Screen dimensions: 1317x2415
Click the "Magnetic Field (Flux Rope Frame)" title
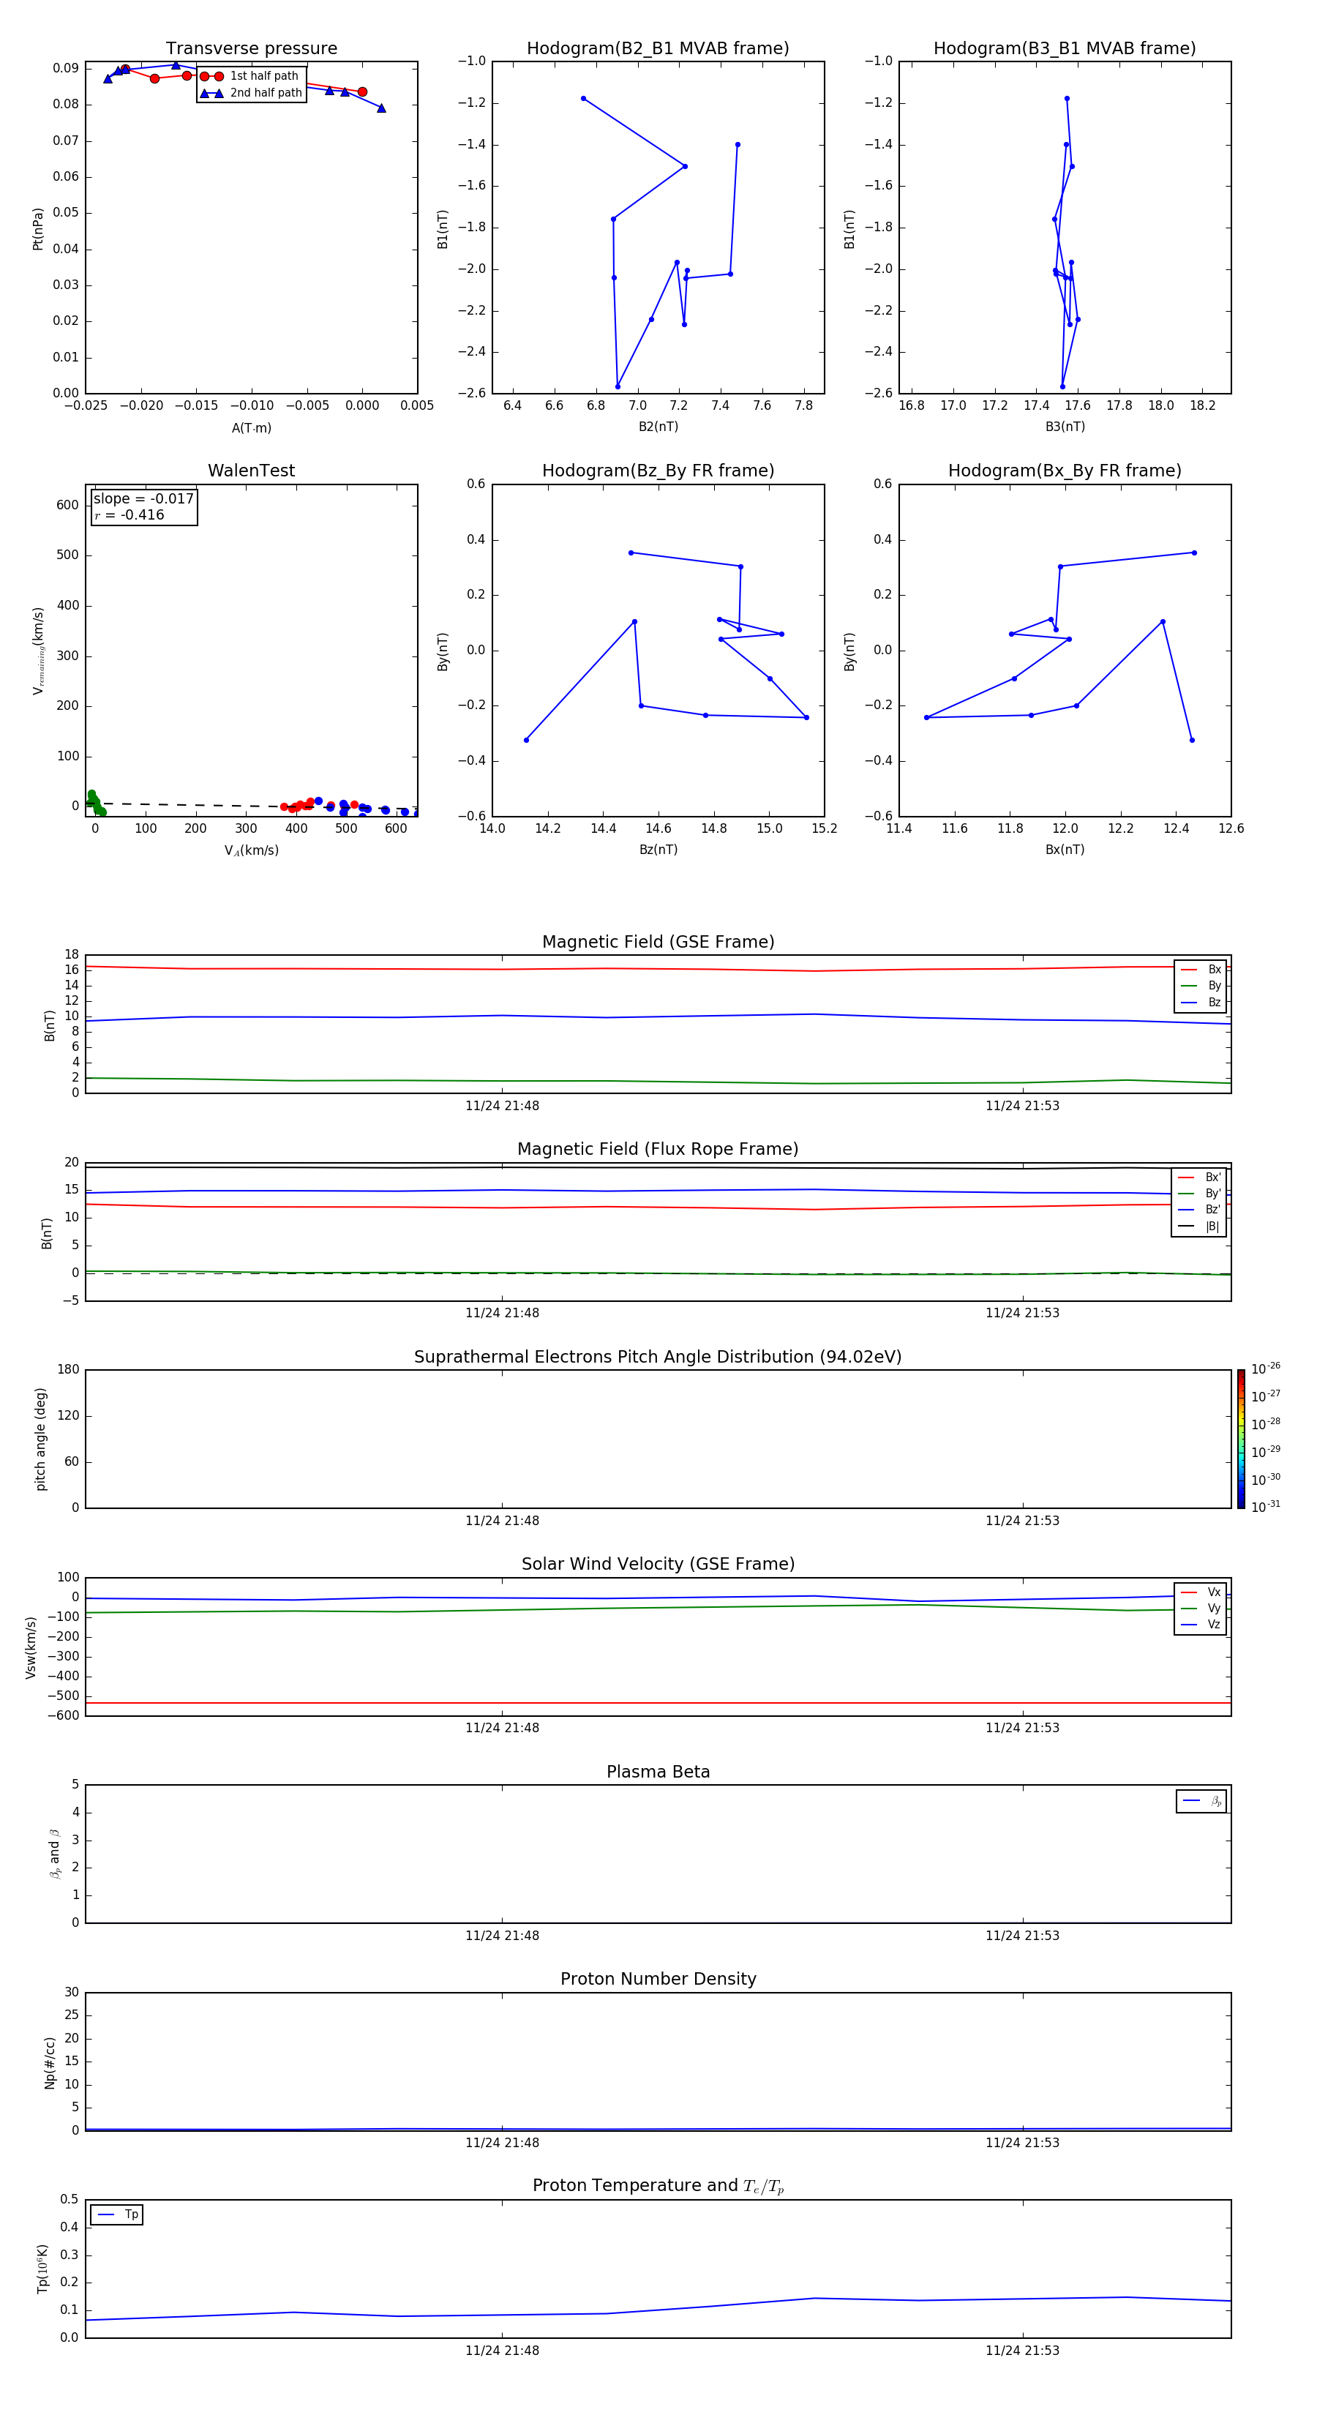pyautogui.click(x=658, y=1148)
